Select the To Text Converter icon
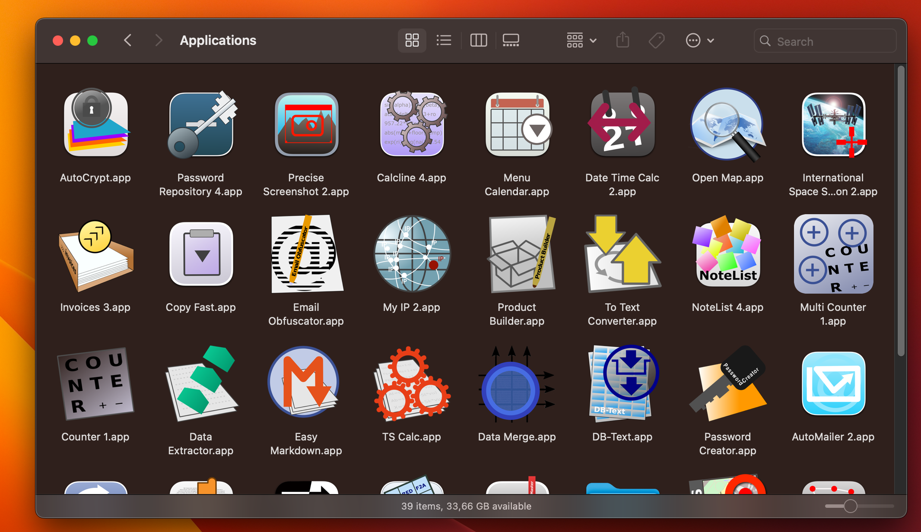The width and height of the screenshot is (921, 532). 622,254
